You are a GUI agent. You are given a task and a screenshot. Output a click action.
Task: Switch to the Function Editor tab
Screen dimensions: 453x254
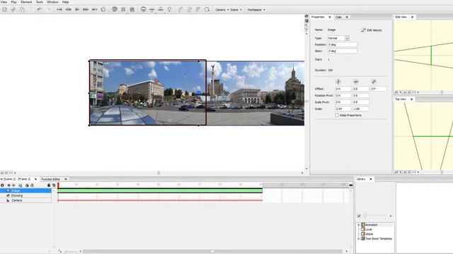(51, 179)
